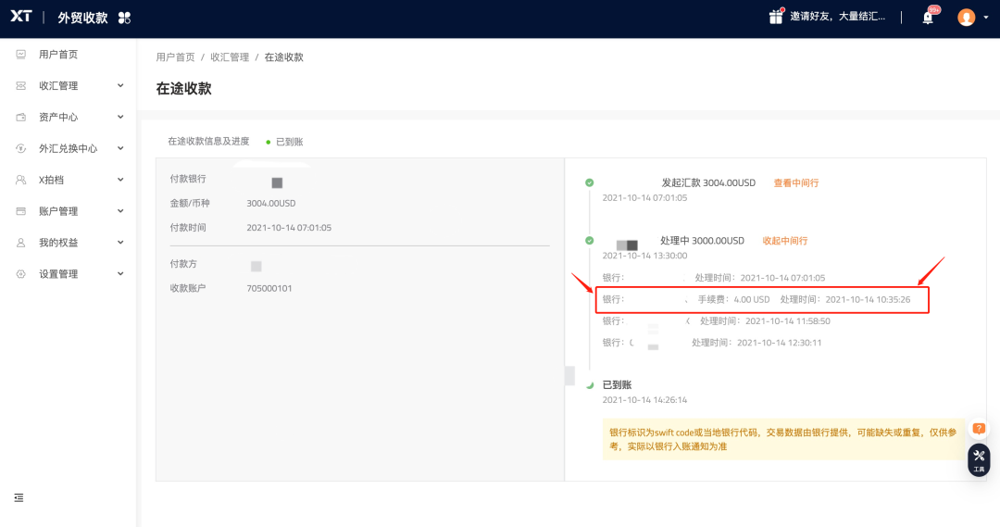Expand the 我的权益 chevron

click(x=120, y=242)
